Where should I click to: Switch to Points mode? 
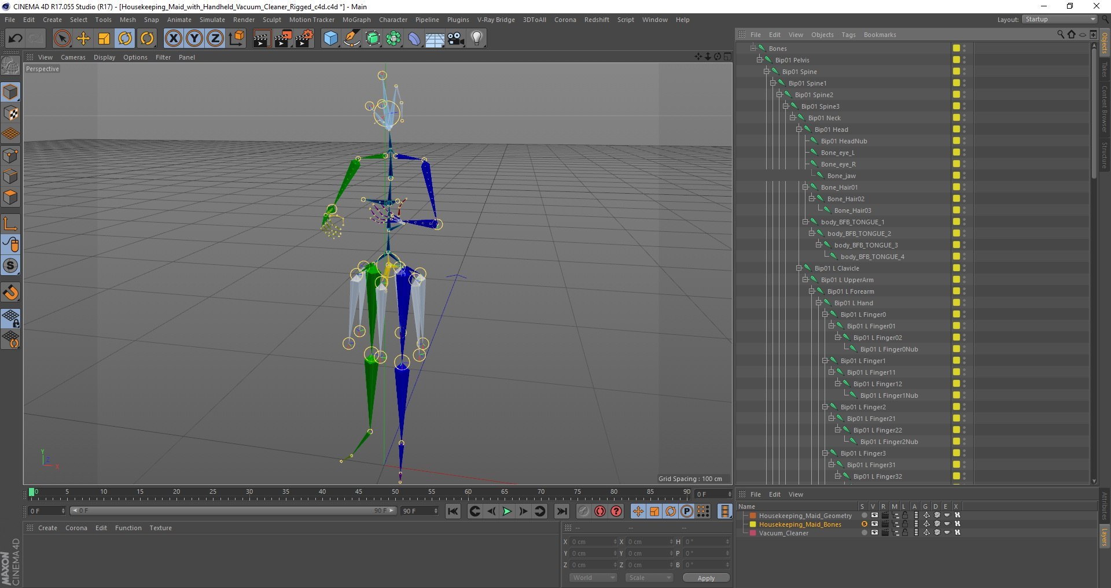[x=10, y=156]
